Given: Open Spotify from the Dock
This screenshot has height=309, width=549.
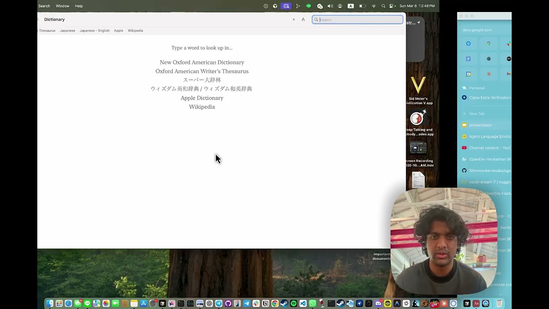Looking at the screenshot, I should [x=293, y=303].
